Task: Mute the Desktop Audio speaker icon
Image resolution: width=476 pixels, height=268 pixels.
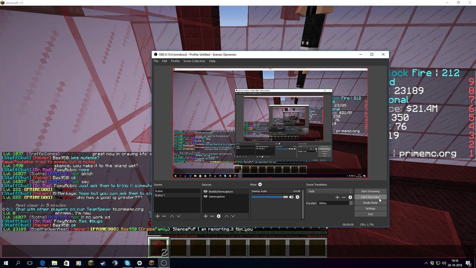Action: point(291,197)
